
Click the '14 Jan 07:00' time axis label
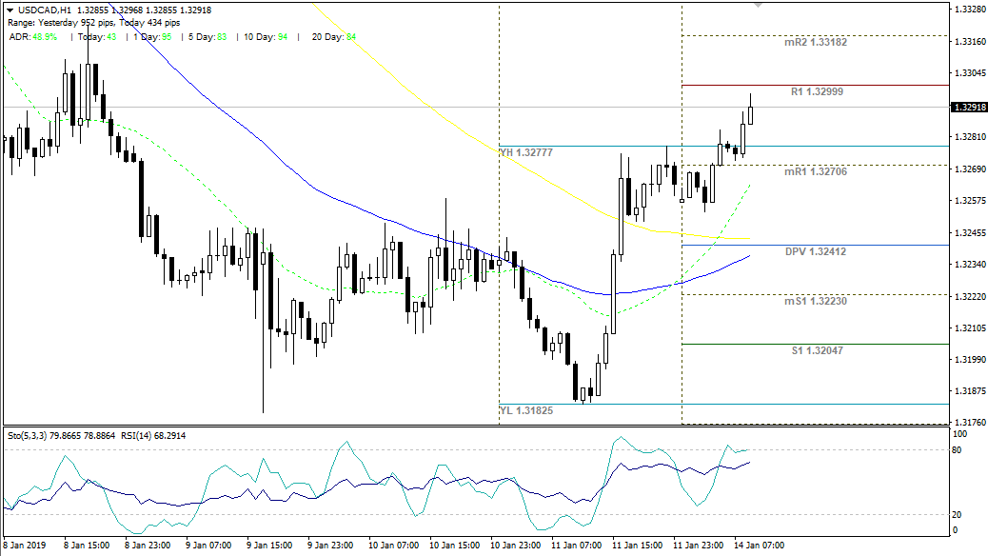point(760,546)
